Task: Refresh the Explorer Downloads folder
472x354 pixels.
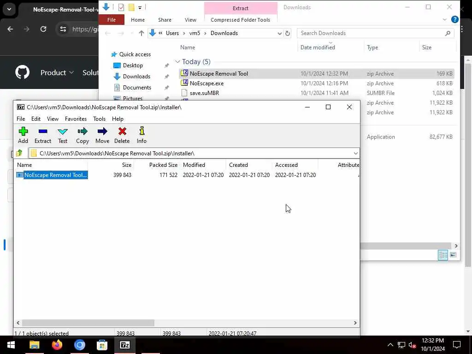Action: [288, 33]
